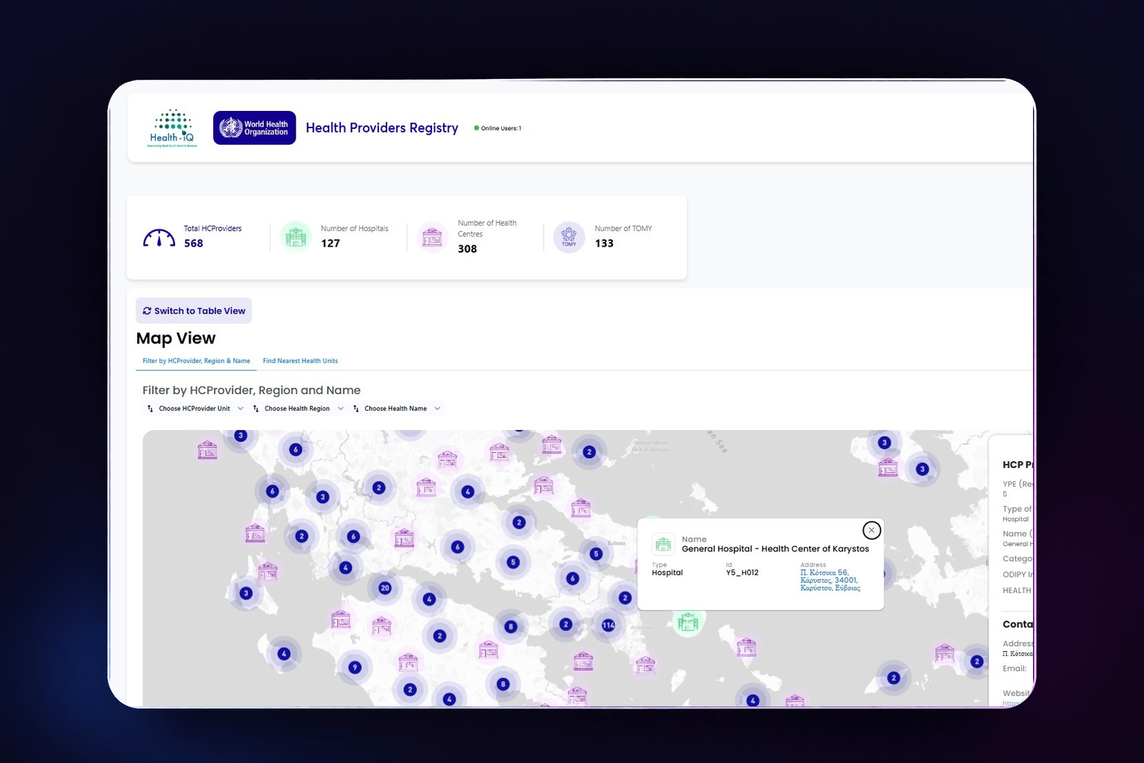This screenshot has height=763, width=1144.
Task: Click the popup name General Hospital - Health Center of Karystos
Action: coord(775,549)
